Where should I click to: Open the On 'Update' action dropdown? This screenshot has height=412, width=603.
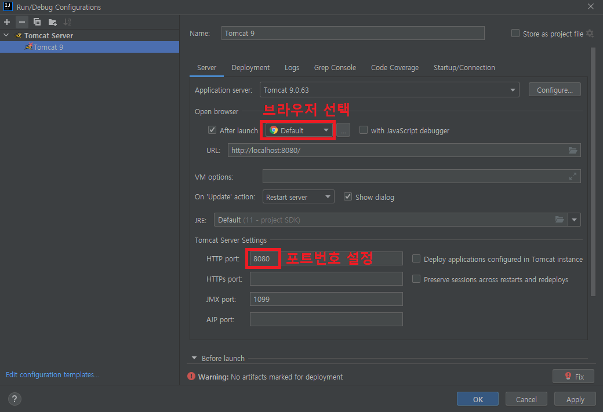coord(298,197)
